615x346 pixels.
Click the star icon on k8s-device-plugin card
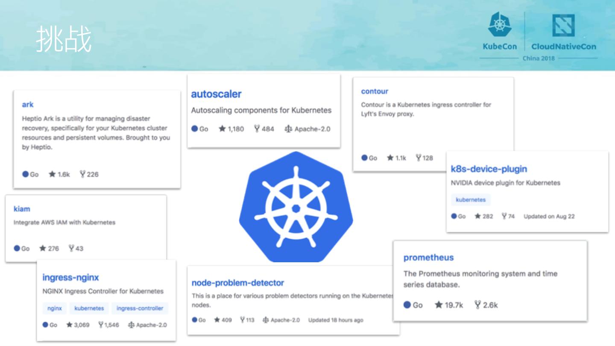click(x=477, y=217)
